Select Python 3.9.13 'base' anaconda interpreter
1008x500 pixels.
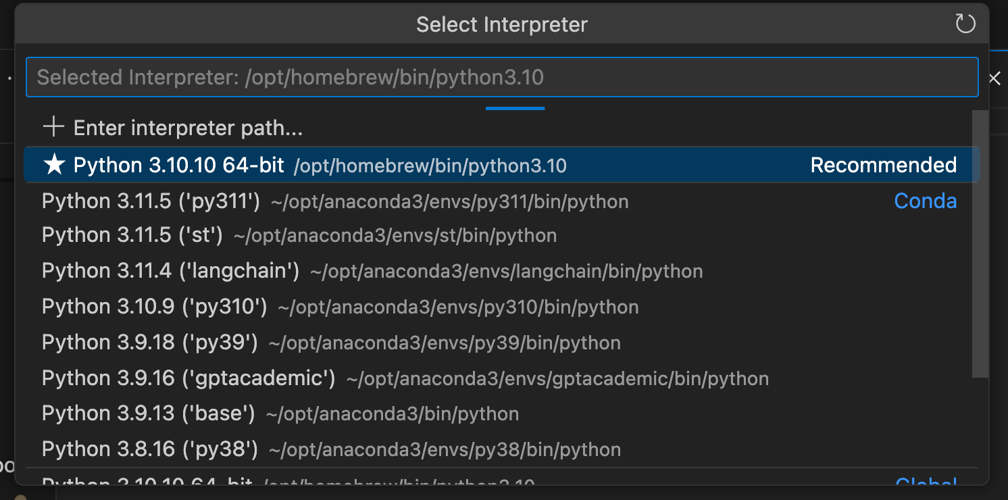(280, 414)
